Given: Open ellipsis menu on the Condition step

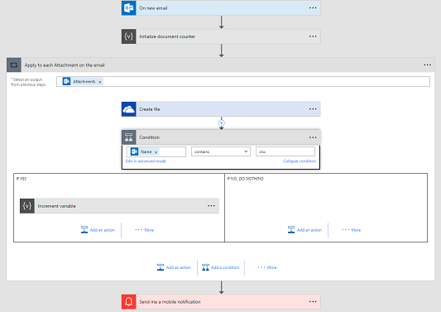Looking at the screenshot, I should pos(313,137).
